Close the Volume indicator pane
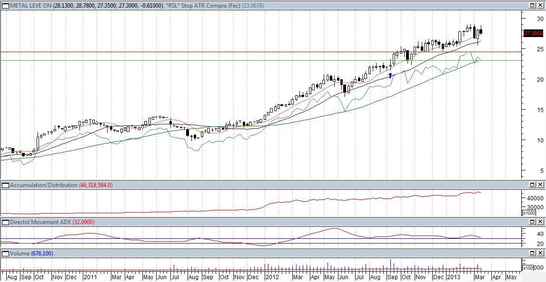 coord(540,254)
